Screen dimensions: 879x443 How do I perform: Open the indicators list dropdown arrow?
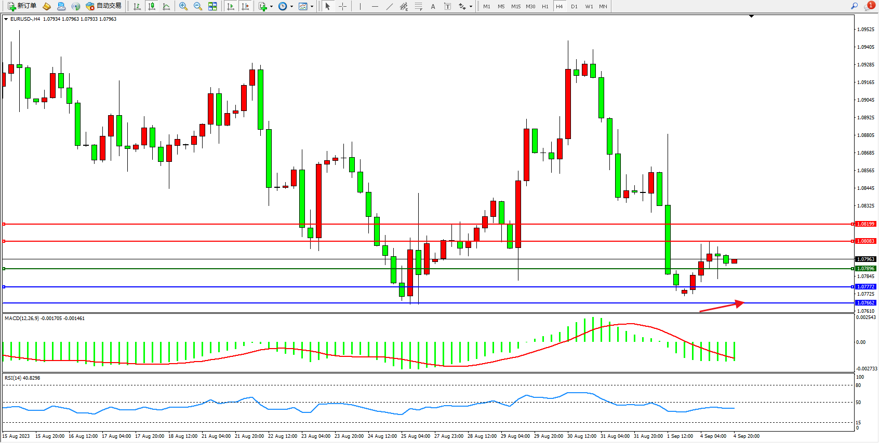pyautogui.click(x=271, y=7)
